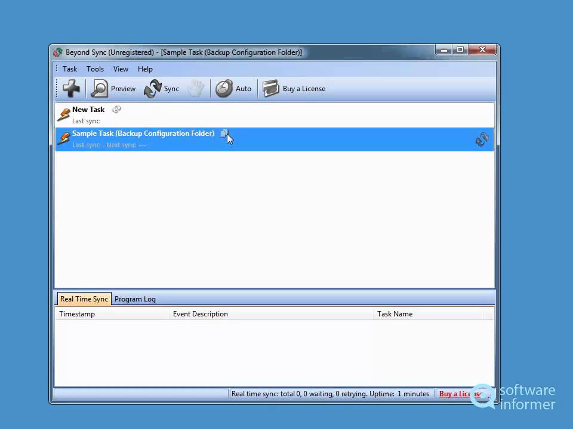
Task: Click the Sync arrows toolbar icon
Action: click(x=152, y=89)
